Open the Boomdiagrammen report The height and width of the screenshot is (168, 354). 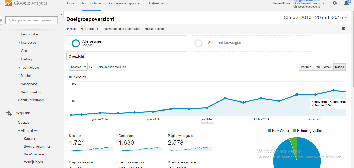(37, 146)
